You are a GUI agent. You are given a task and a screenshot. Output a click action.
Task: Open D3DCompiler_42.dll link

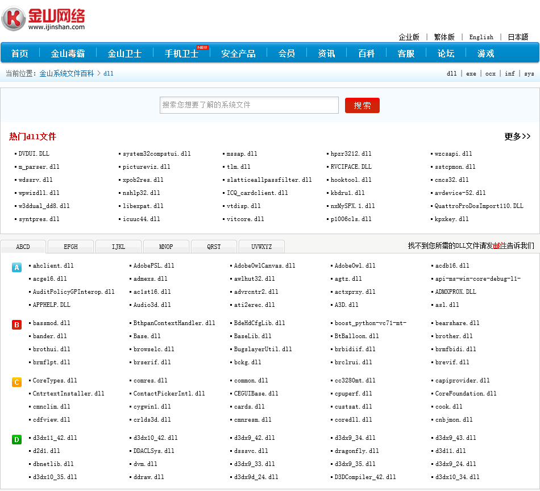coord(365,477)
